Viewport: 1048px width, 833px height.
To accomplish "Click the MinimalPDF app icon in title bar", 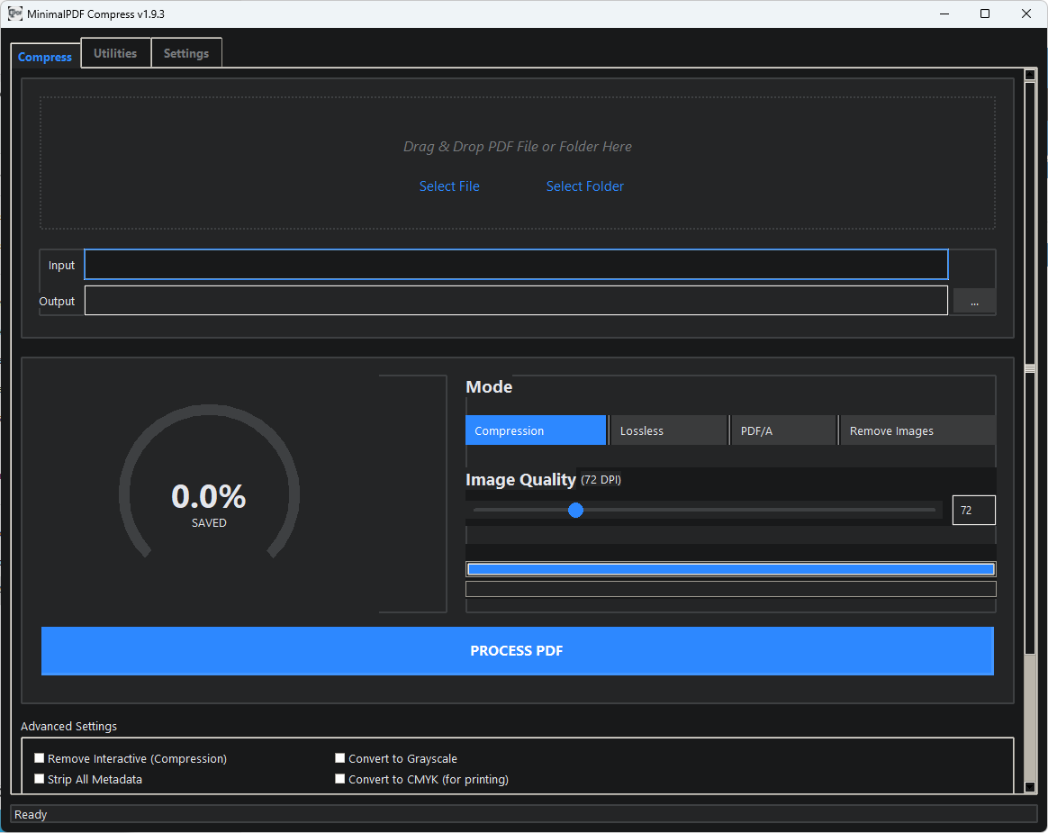I will point(15,14).
